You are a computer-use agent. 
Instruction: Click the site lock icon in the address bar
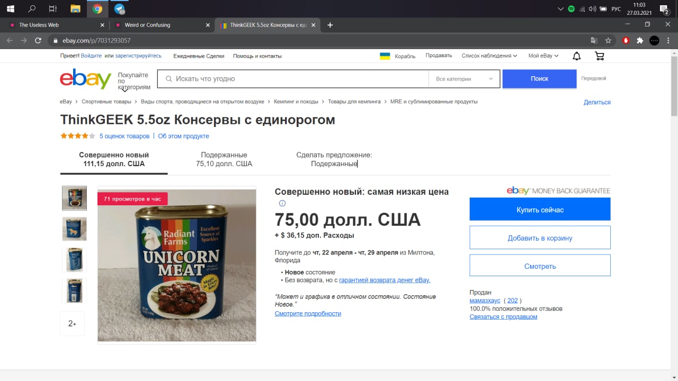[55, 40]
